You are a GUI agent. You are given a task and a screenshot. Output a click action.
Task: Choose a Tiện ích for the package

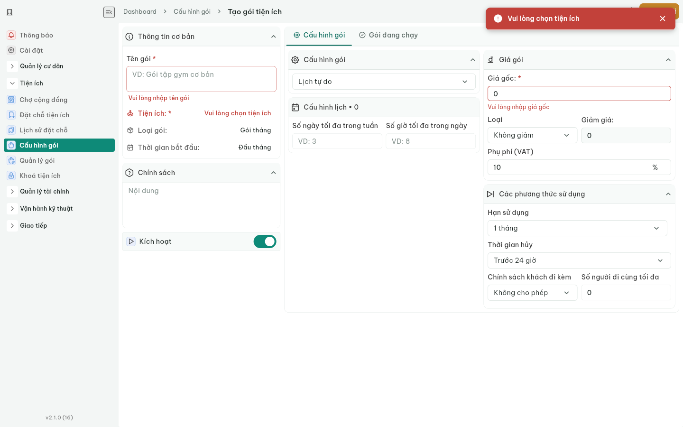click(x=238, y=113)
